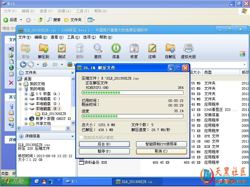Click the 添加 (Add) toolbar icon
The width and height of the screenshot is (250, 187).
pyautogui.click(x=25, y=51)
